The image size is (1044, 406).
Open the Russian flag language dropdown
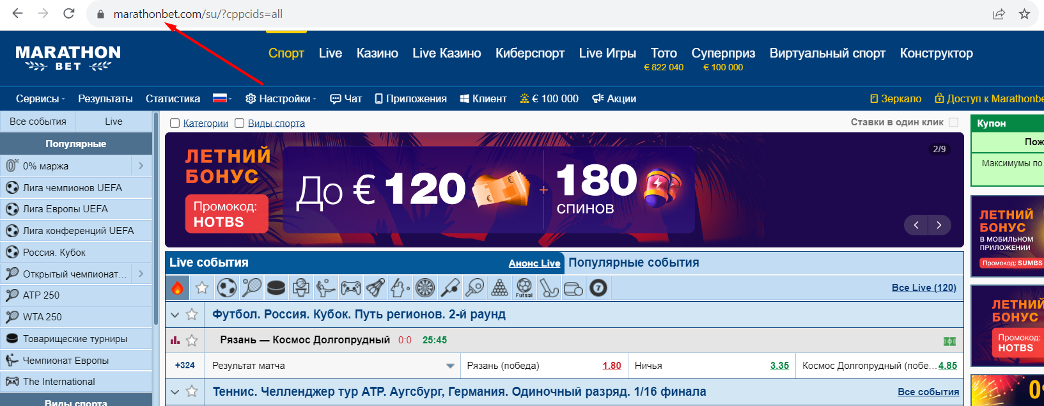[222, 98]
